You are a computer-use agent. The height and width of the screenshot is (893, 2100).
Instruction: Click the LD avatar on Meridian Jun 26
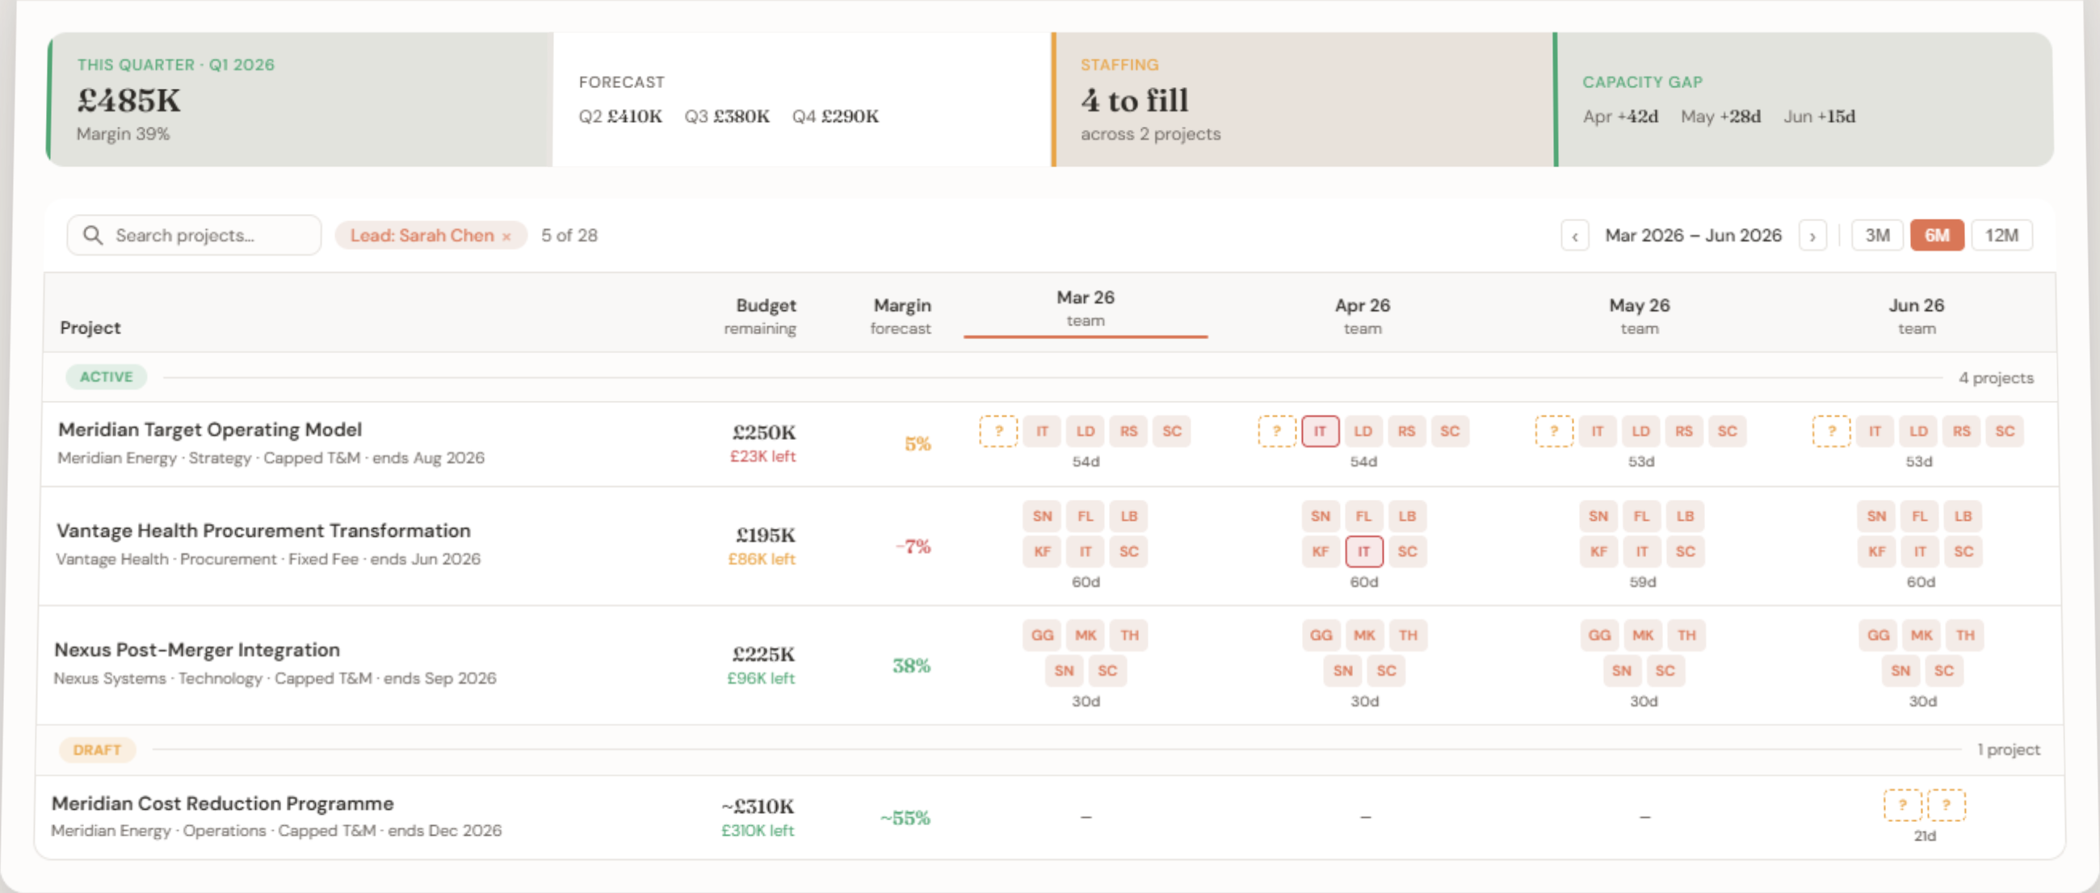[1918, 431]
